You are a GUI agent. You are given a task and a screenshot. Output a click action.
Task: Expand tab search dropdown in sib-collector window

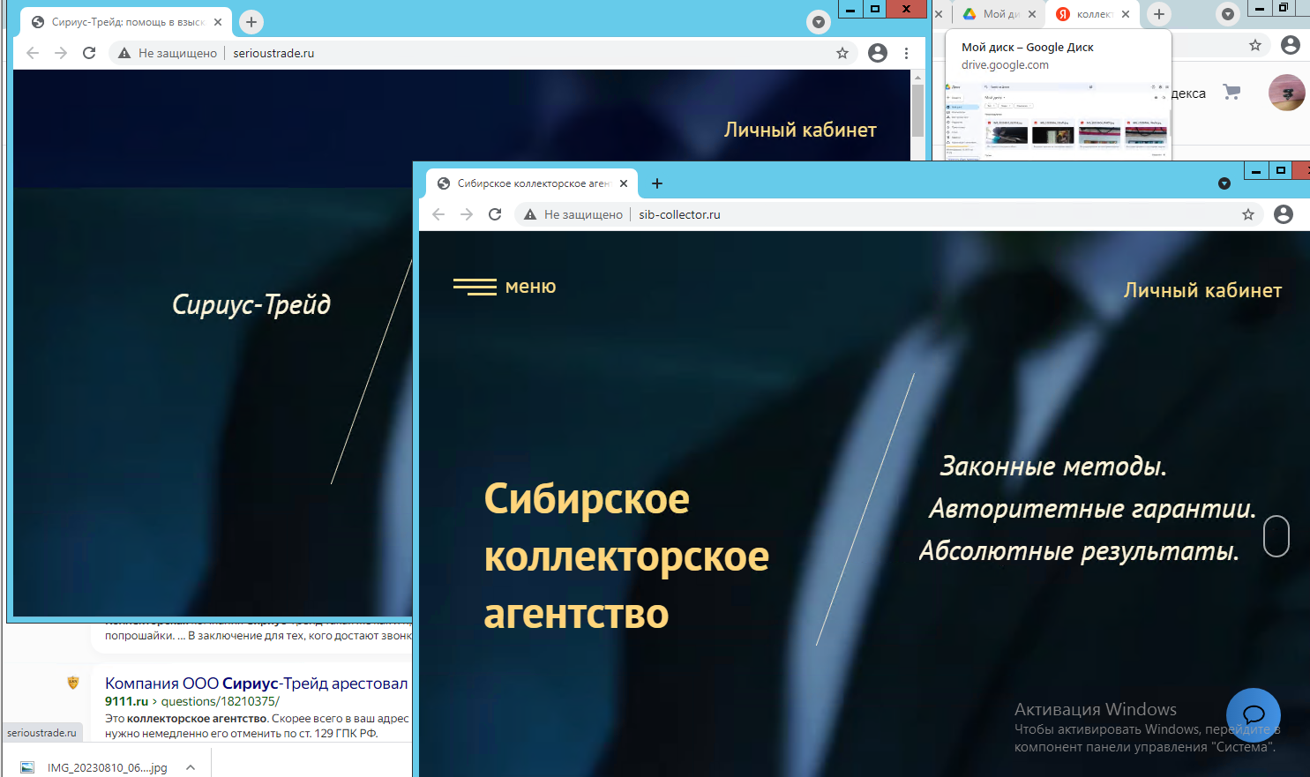(1224, 183)
